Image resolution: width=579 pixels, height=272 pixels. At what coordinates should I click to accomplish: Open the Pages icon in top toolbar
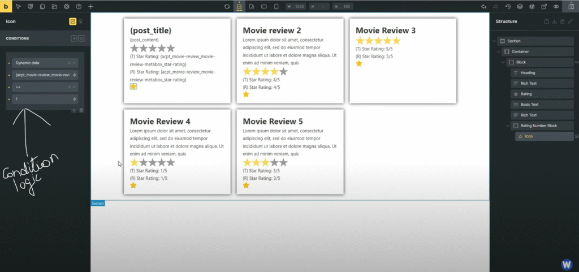(x=42, y=6)
